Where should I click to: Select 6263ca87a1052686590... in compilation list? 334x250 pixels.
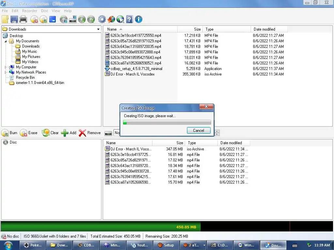[130, 182]
